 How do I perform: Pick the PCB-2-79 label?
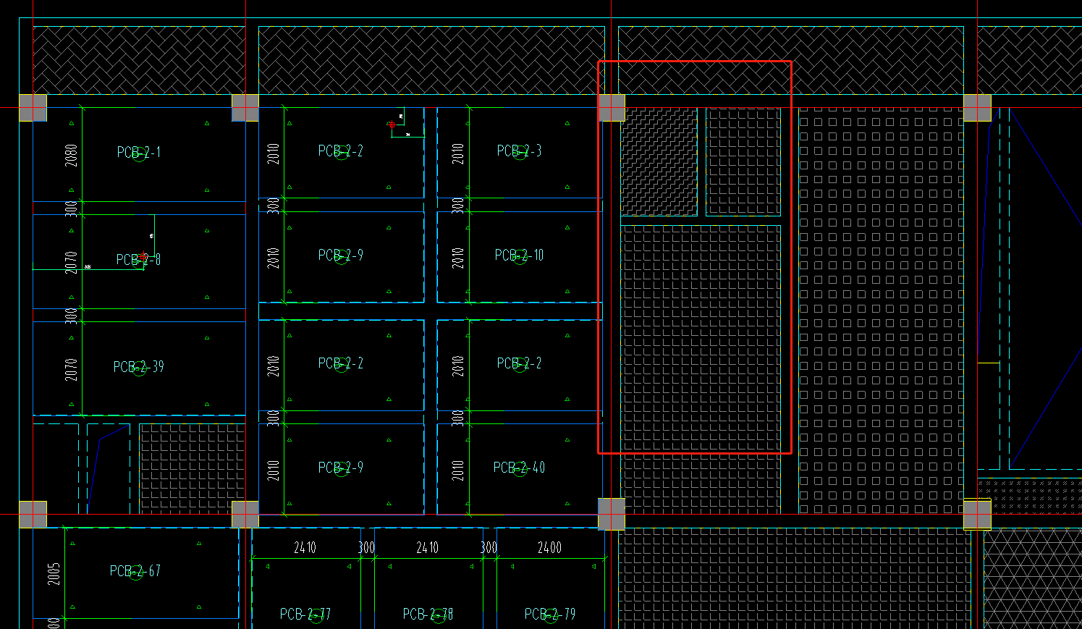(x=550, y=614)
